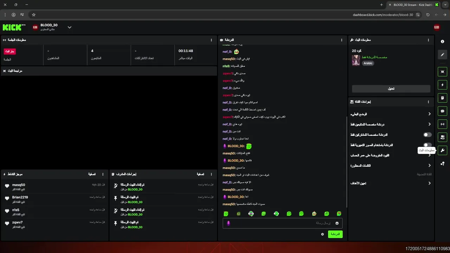
Task: Insert the yellow-faced egg emote
Action: click(x=314, y=214)
